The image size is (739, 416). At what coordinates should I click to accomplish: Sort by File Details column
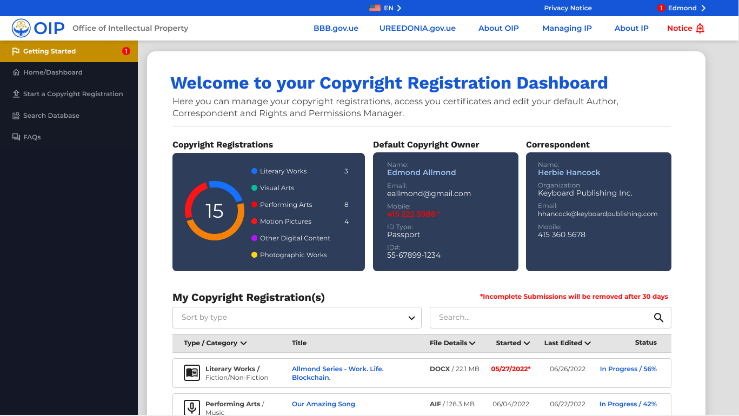[x=452, y=343]
